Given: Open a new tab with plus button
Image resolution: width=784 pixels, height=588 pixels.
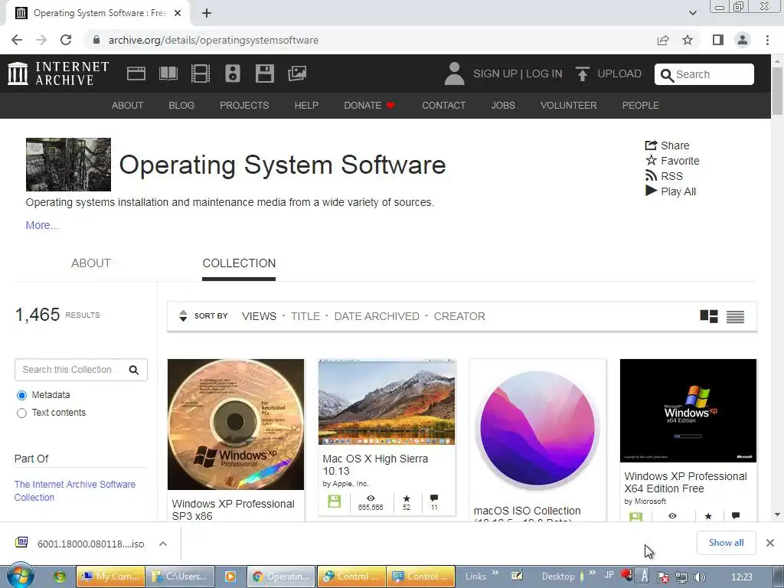Looking at the screenshot, I should 207,14.
